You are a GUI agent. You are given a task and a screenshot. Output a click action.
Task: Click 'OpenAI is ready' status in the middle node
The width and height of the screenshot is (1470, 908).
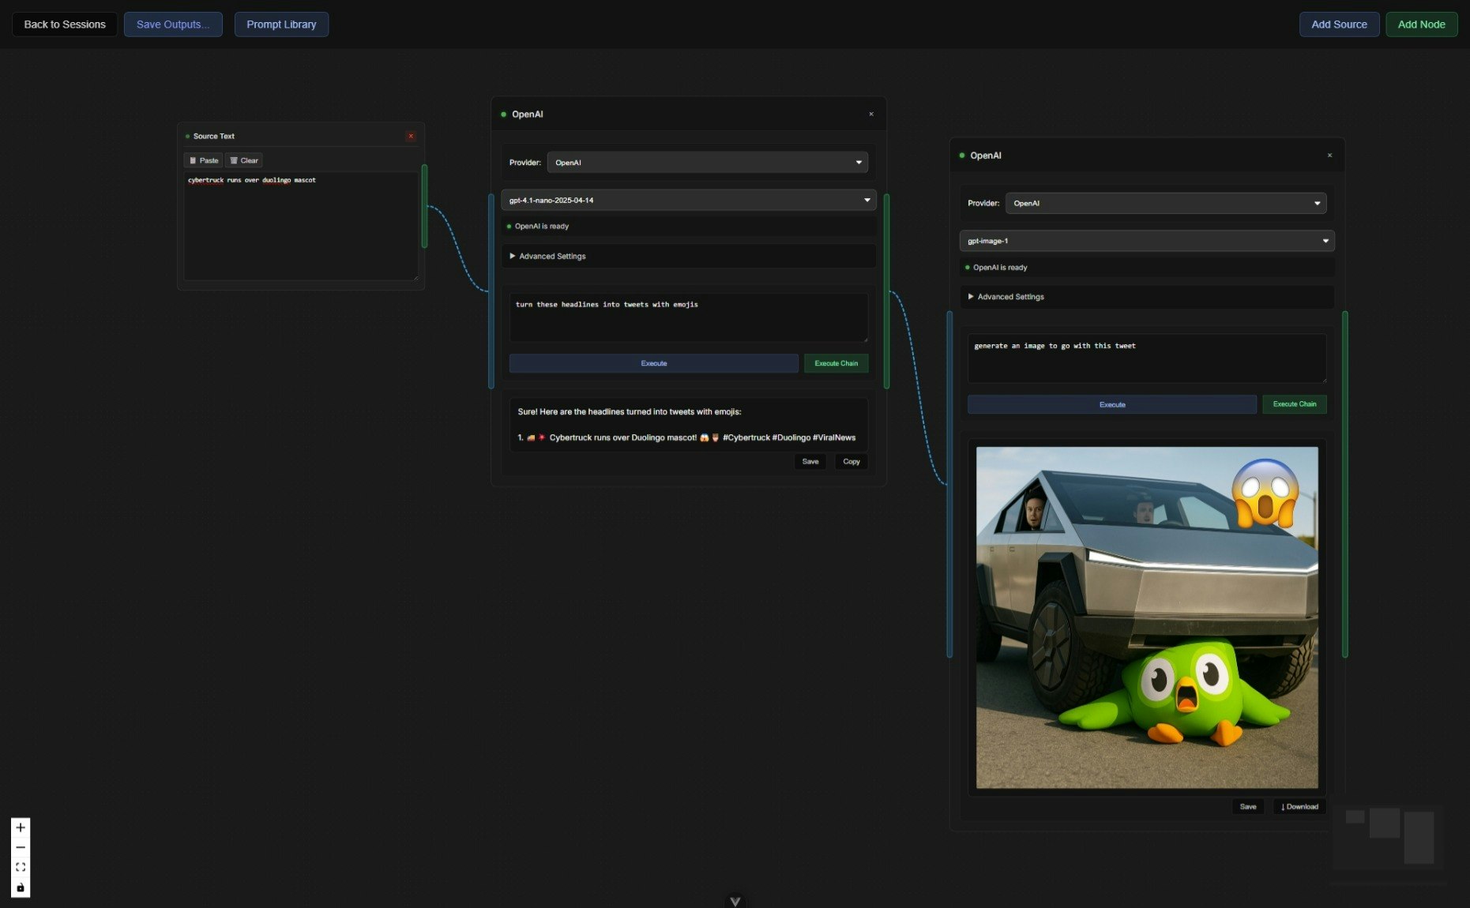click(542, 227)
